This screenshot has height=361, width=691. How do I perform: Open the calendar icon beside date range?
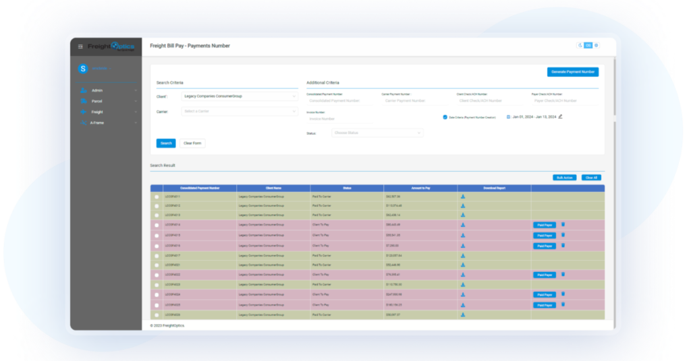(508, 117)
